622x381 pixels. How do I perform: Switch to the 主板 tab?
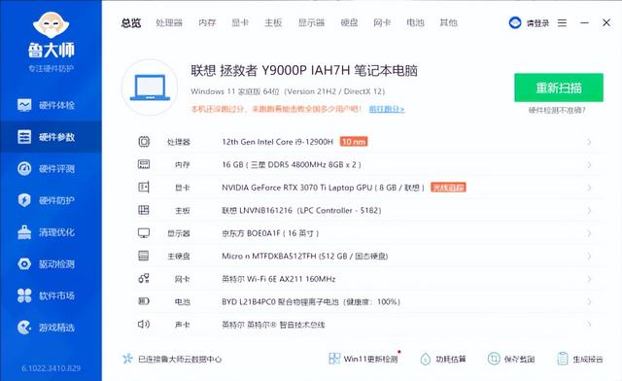(x=273, y=23)
